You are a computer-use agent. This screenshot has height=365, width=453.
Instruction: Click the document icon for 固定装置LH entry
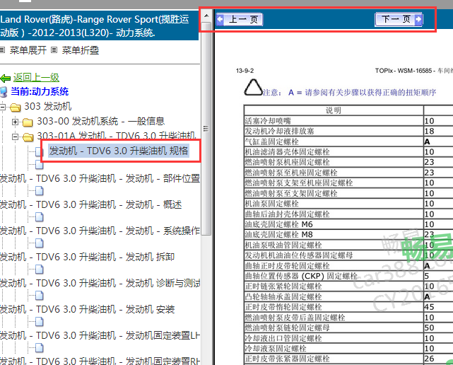point(40,322)
